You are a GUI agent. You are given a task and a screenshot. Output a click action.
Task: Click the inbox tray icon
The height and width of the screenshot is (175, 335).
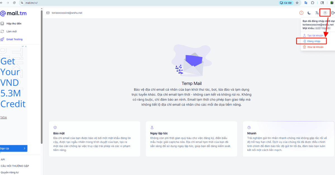pos(2,24)
